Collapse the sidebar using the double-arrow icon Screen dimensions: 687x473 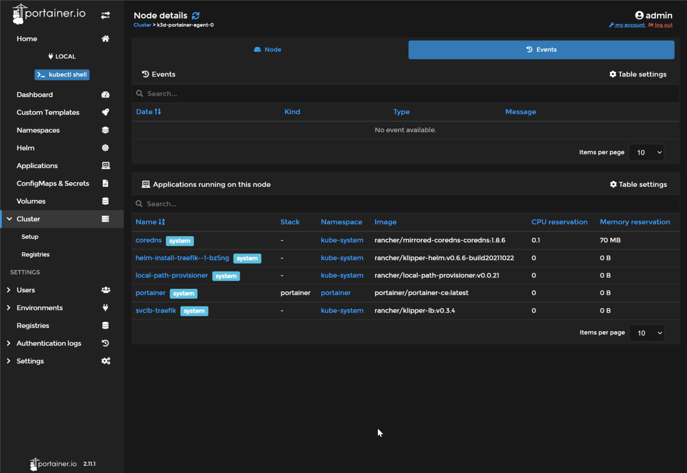pyautogui.click(x=106, y=15)
